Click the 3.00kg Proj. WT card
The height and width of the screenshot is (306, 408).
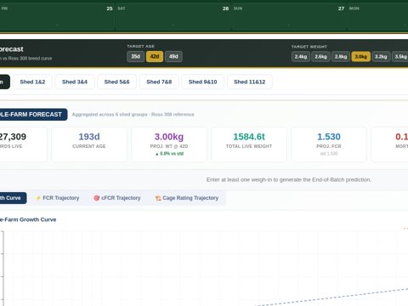click(169, 144)
